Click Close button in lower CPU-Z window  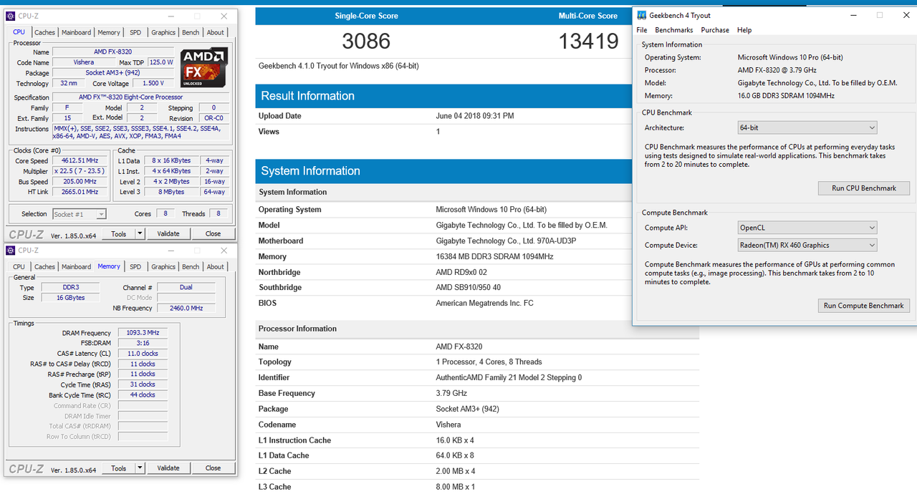[x=213, y=468]
